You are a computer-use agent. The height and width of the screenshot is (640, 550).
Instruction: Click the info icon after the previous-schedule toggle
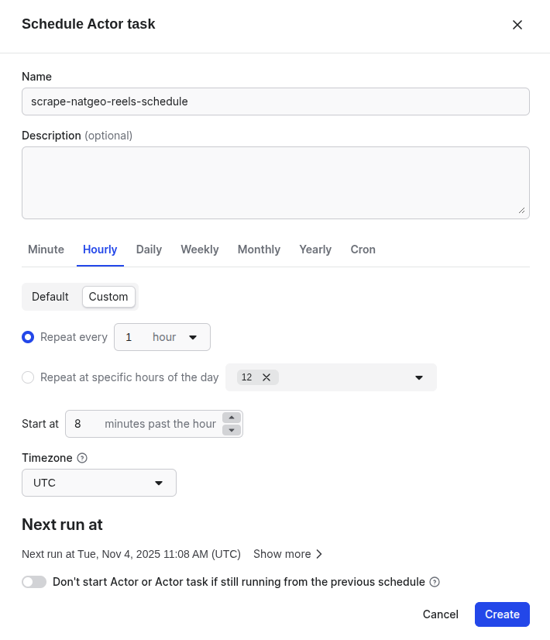[435, 582]
